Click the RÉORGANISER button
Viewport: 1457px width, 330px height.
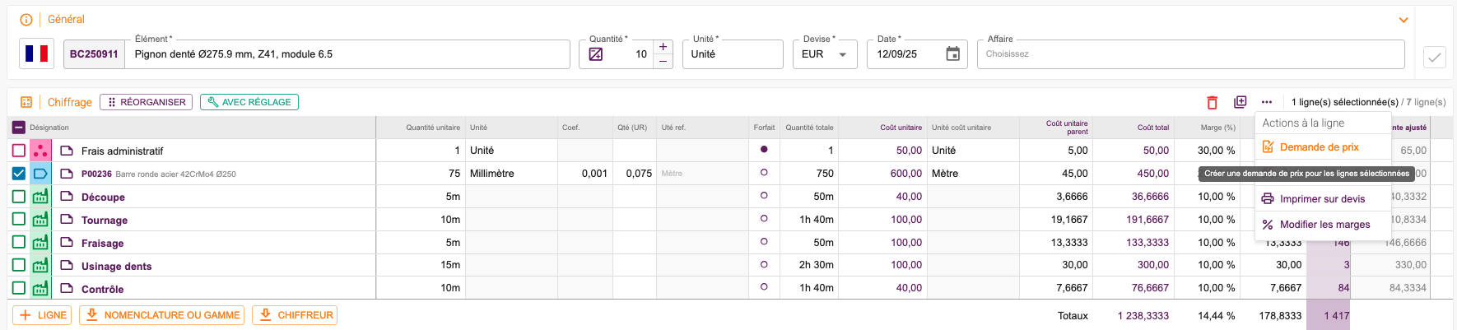coord(147,102)
